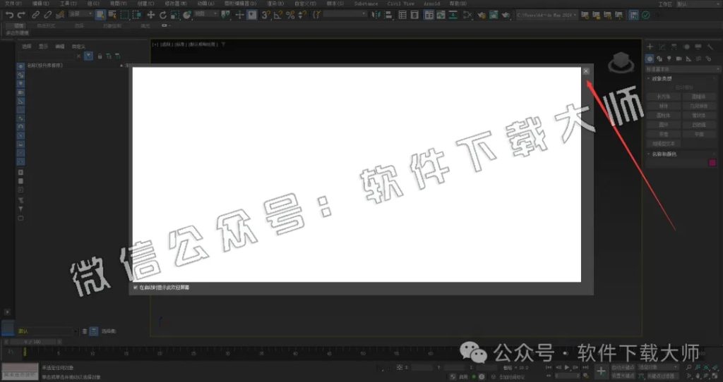Click the time slider 0 / 100 handle
723x382 pixels.
[x=32, y=342]
